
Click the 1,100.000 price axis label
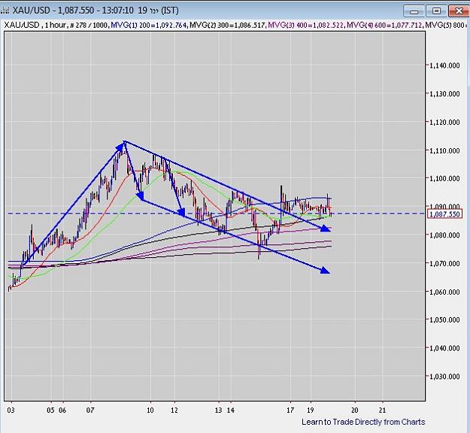444,179
